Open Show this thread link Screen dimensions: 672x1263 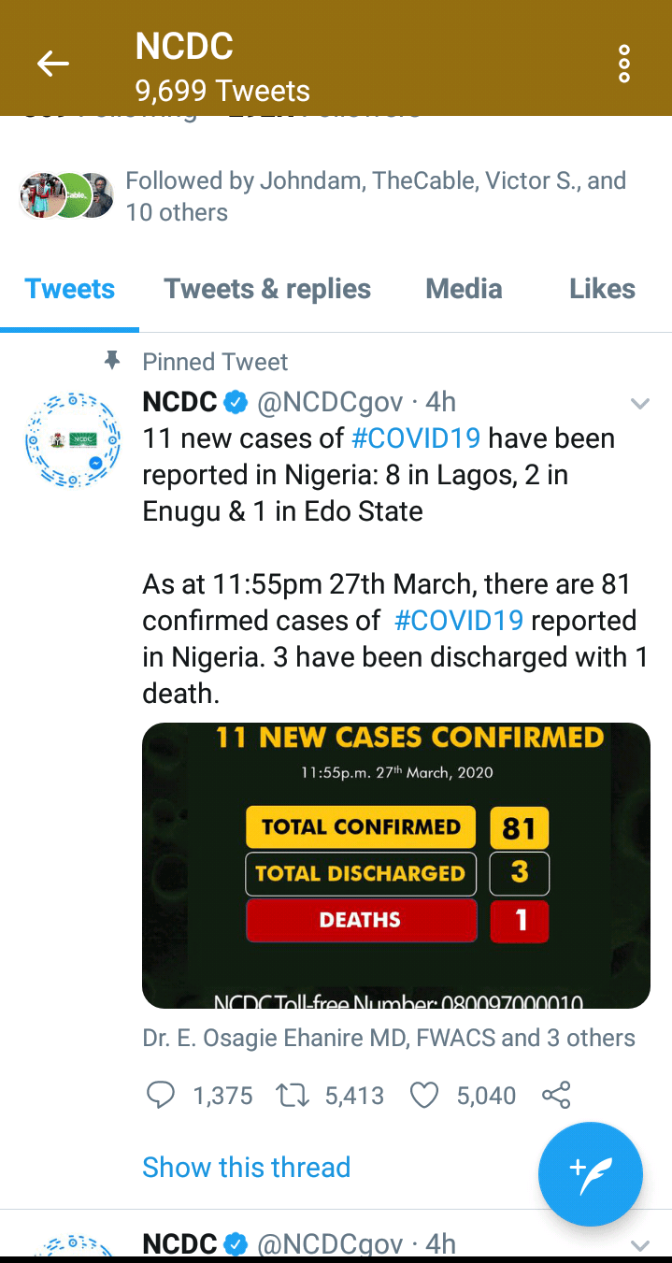click(246, 1167)
